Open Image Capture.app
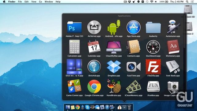Viewport: 197px width, 111px height. coord(173,87)
